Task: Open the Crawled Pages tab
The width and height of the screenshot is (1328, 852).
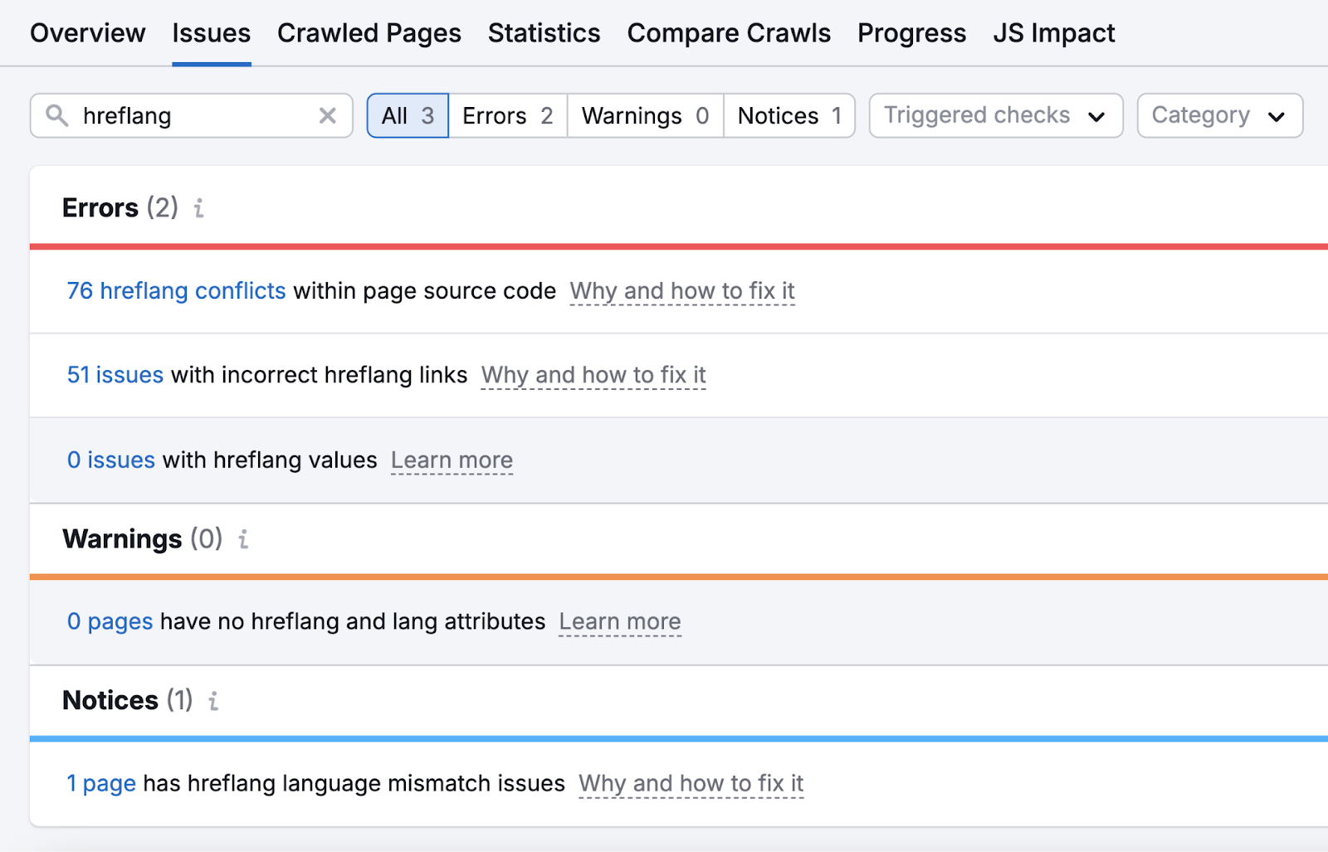Action: (x=369, y=33)
